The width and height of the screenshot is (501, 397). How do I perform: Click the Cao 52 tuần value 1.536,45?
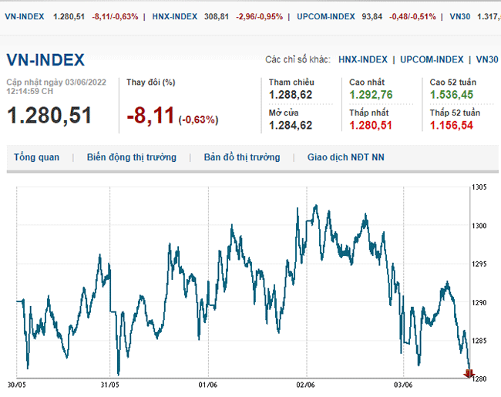point(452,95)
